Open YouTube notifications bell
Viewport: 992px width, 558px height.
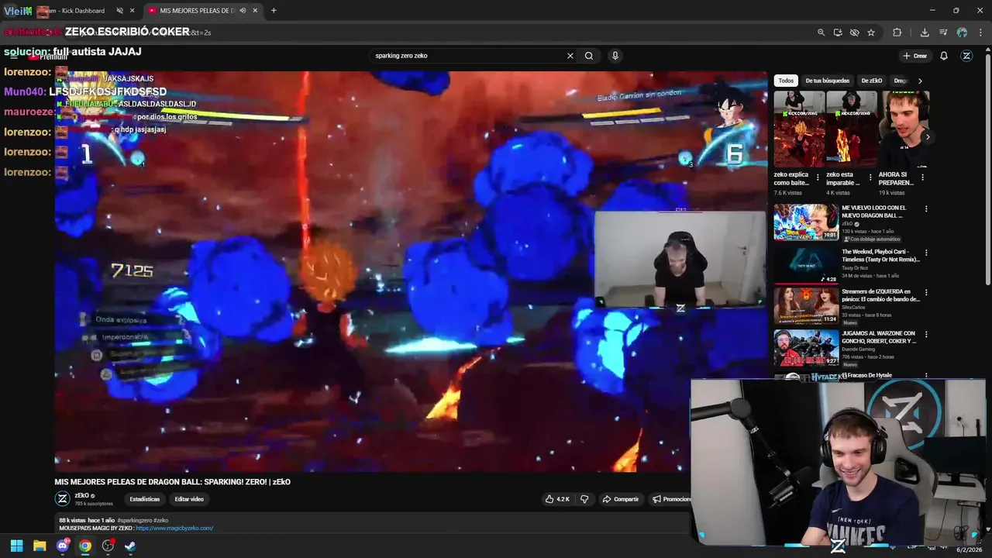[x=944, y=56]
